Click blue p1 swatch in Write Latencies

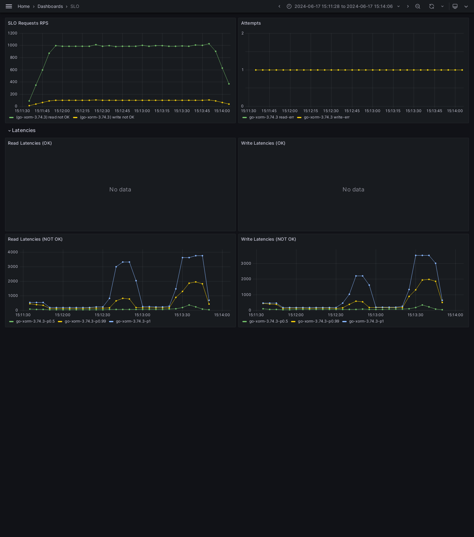(x=344, y=321)
